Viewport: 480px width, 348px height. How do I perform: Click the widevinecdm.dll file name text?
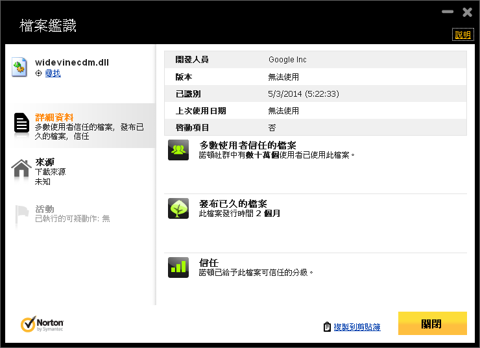pos(72,62)
